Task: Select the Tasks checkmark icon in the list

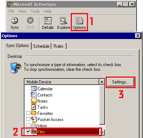Action: 33,107
